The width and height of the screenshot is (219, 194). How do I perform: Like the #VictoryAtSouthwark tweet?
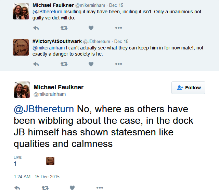pyautogui.click(x=91, y=64)
